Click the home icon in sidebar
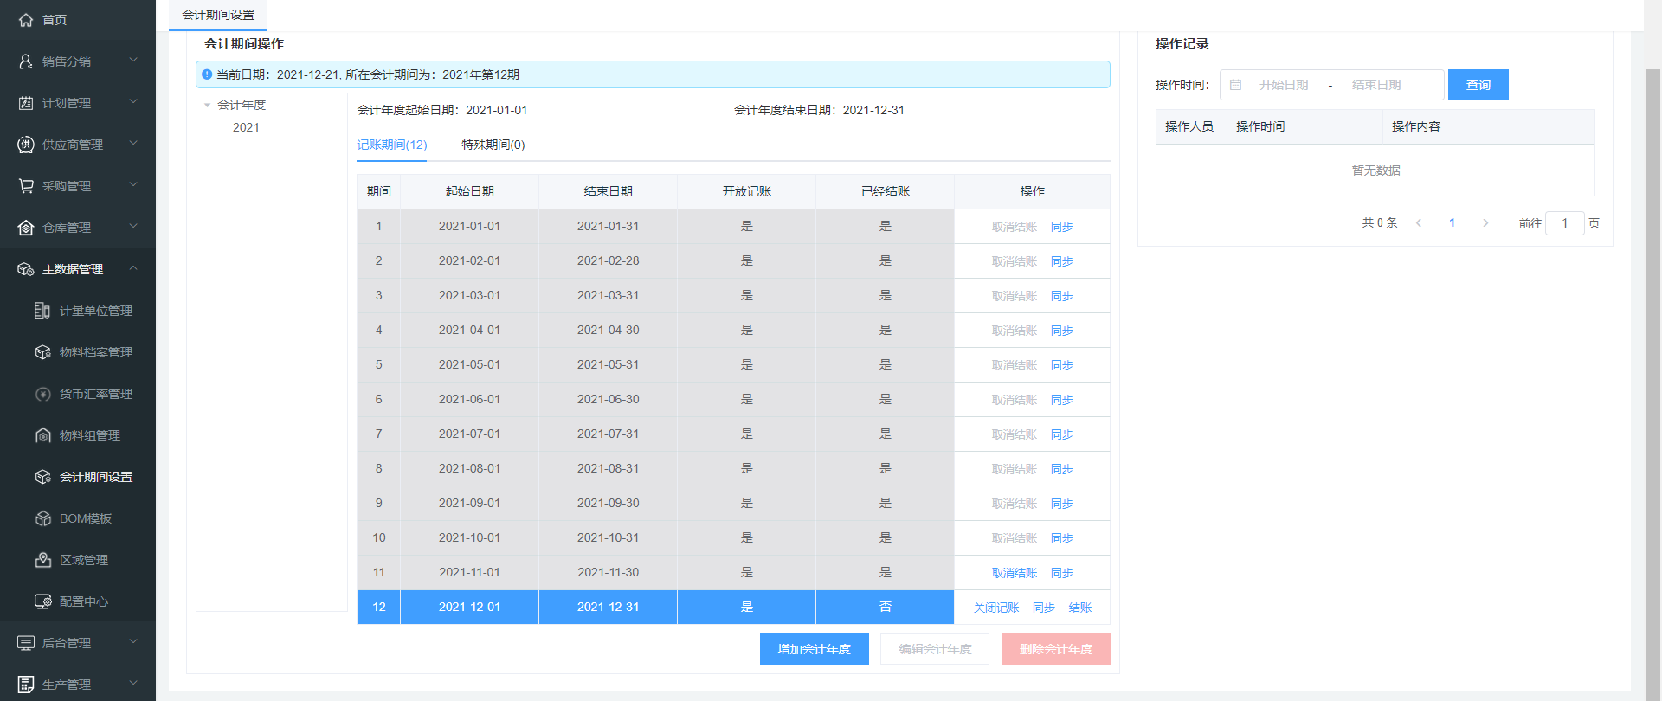 [x=26, y=20]
